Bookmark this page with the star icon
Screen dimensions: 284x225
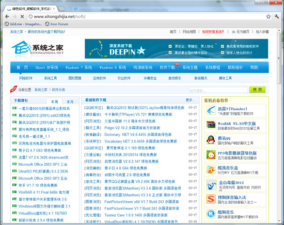[268, 16]
